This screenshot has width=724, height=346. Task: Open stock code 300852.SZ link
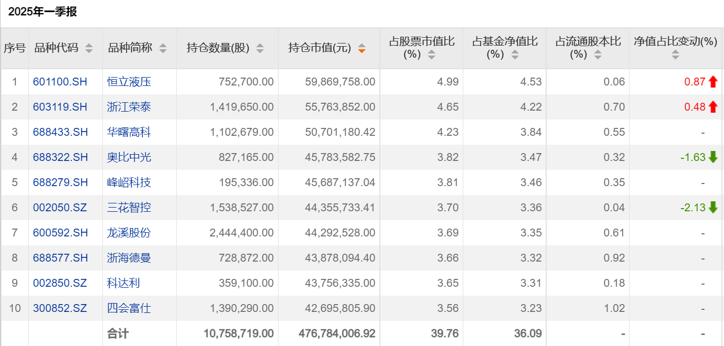click(60, 308)
